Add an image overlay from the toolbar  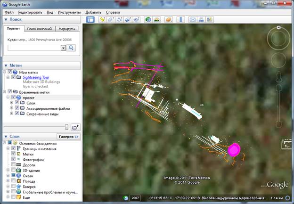(128, 19)
